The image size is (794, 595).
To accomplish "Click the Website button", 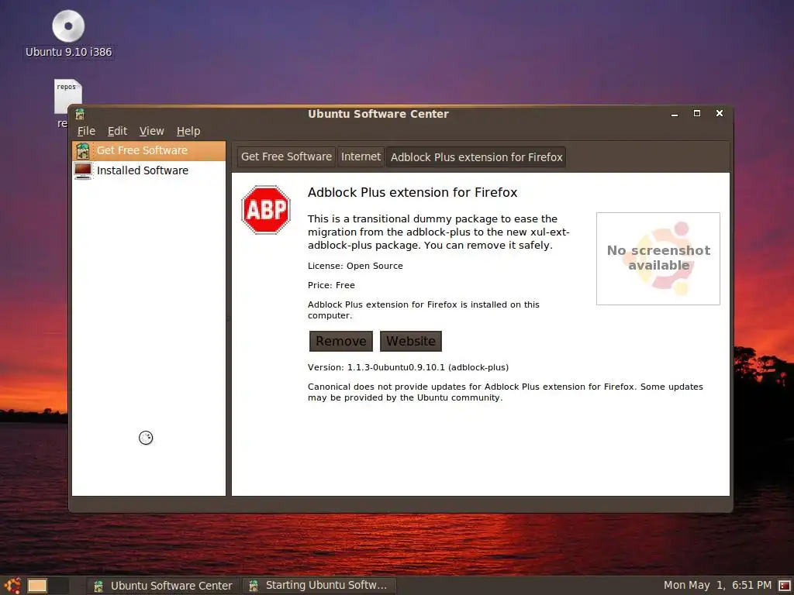I will (411, 341).
